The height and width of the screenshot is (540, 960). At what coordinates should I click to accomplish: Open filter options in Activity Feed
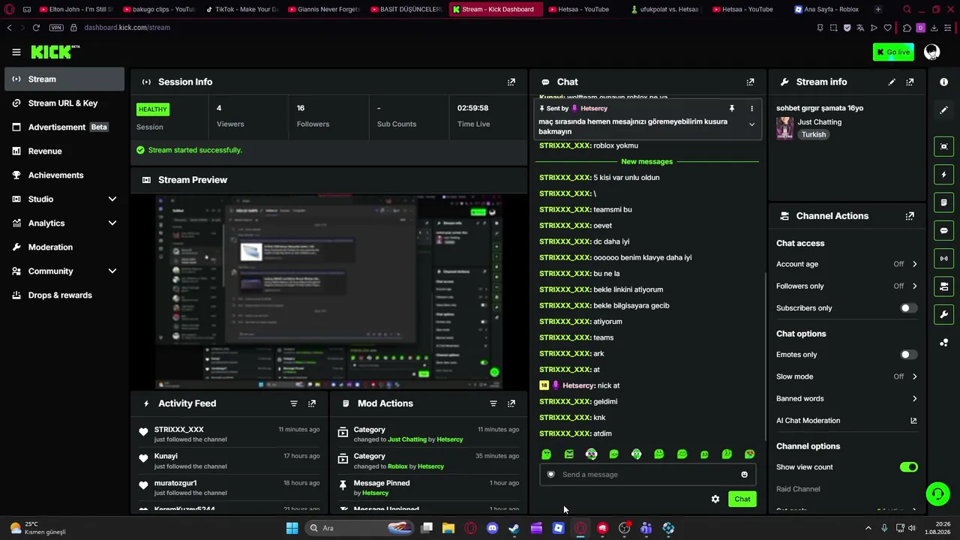click(294, 403)
